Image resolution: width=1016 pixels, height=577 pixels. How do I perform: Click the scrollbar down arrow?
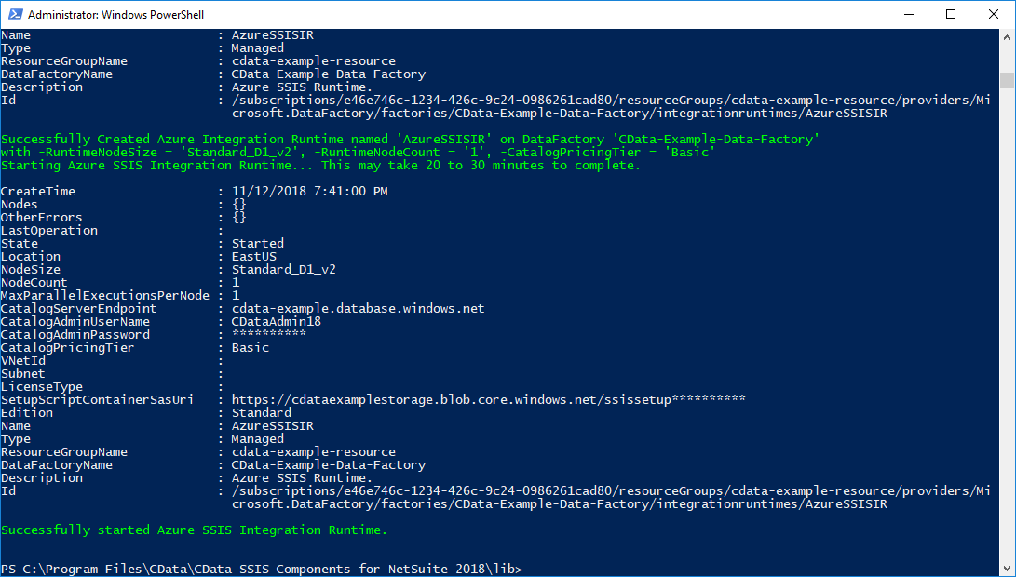(x=1007, y=568)
